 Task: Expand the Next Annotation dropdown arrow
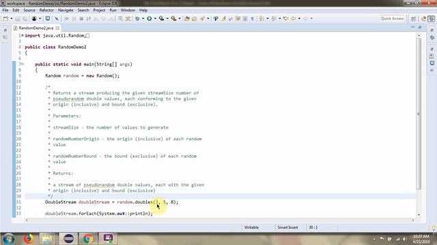[267, 18]
